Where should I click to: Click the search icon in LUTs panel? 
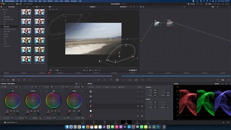point(43,7)
